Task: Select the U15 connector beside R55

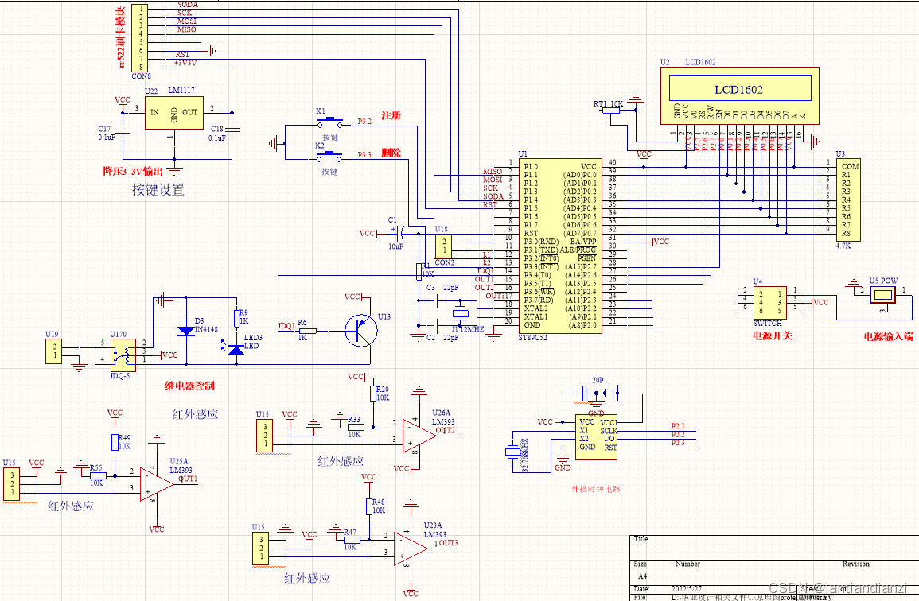Action: 11,484
